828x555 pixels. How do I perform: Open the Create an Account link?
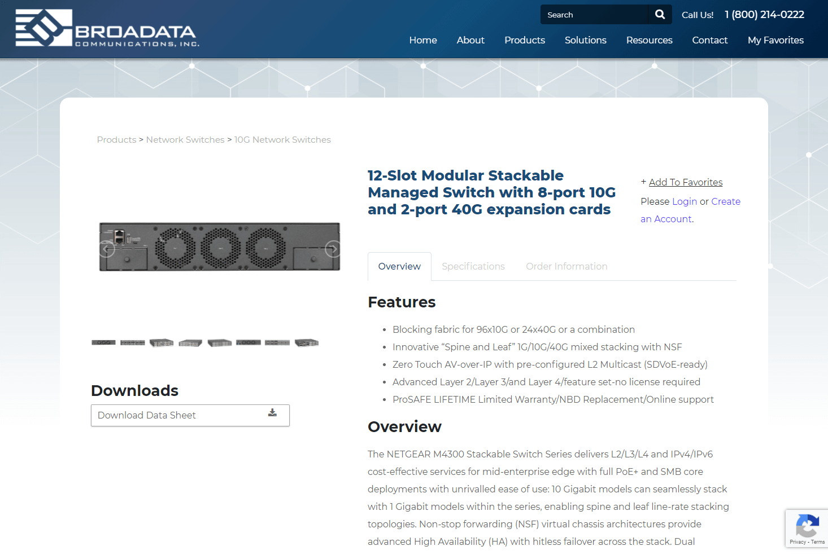coord(726,201)
